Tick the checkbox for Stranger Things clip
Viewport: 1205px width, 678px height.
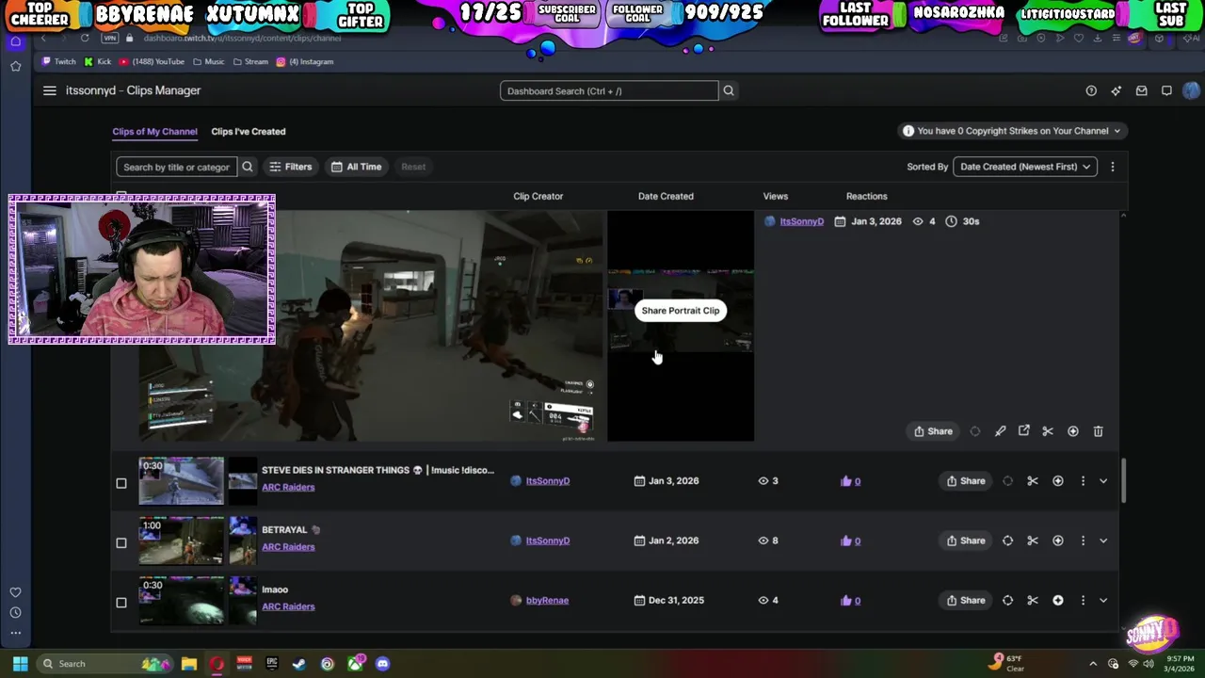tap(120, 483)
